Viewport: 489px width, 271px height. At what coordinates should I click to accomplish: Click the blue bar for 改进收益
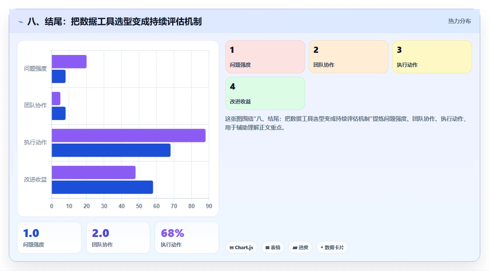point(102,187)
